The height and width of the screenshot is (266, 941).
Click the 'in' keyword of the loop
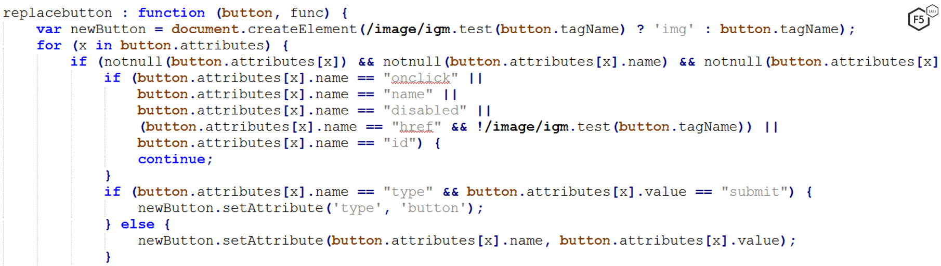pos(103,46)
